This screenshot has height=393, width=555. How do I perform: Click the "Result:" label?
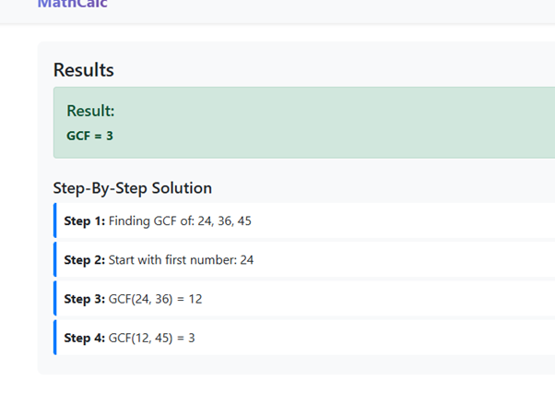(x=90, y=111)
